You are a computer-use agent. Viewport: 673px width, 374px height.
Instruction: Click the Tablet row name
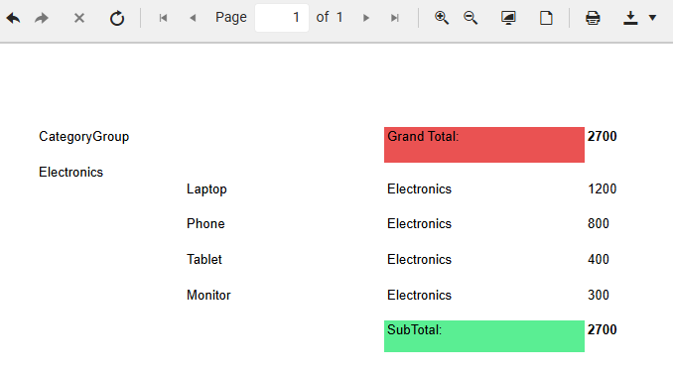pos(203,259)
